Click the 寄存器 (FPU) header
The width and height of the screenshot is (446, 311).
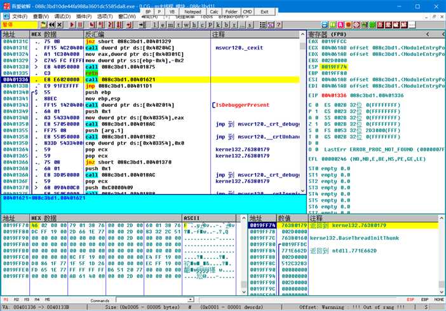pos(327,34)
